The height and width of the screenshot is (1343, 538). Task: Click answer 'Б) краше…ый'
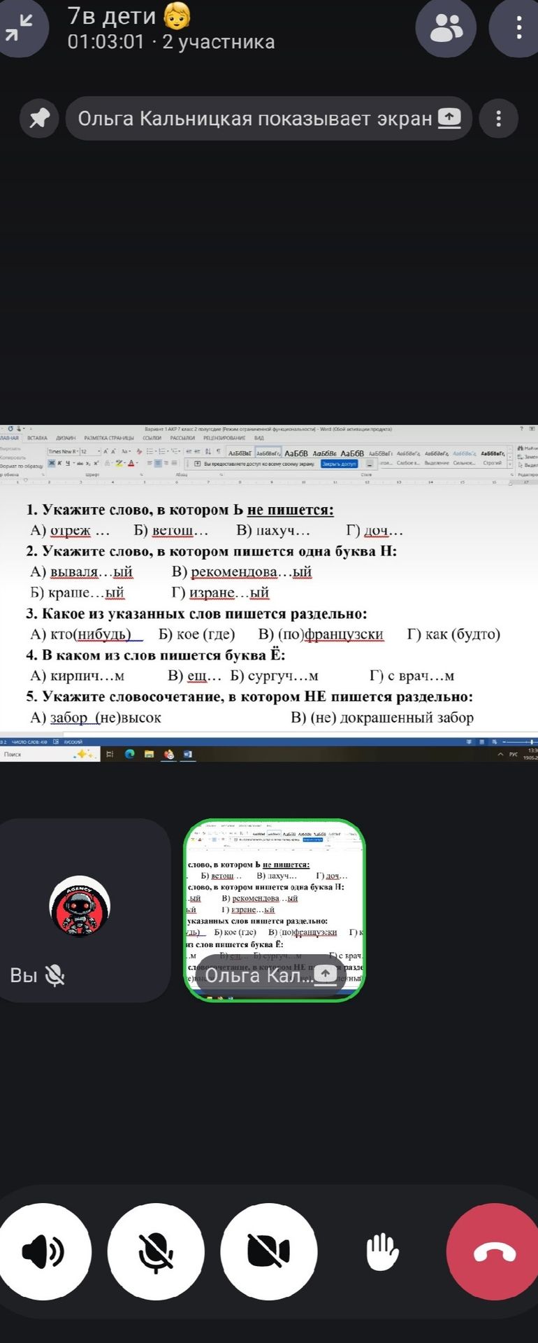point(77,593)
